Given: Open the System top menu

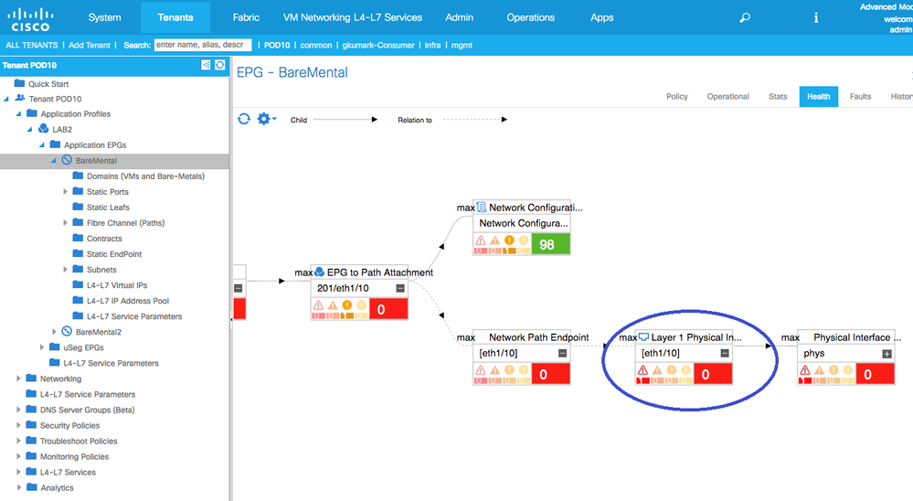Looking at the screenshot, I should coord(105,17).
